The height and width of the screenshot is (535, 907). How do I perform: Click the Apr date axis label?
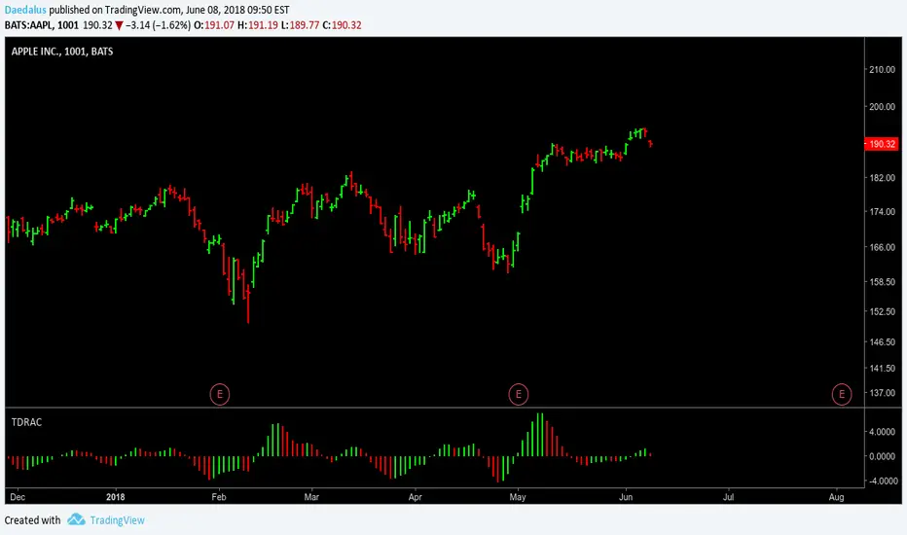pyautogui.click(x=415, y=497)
